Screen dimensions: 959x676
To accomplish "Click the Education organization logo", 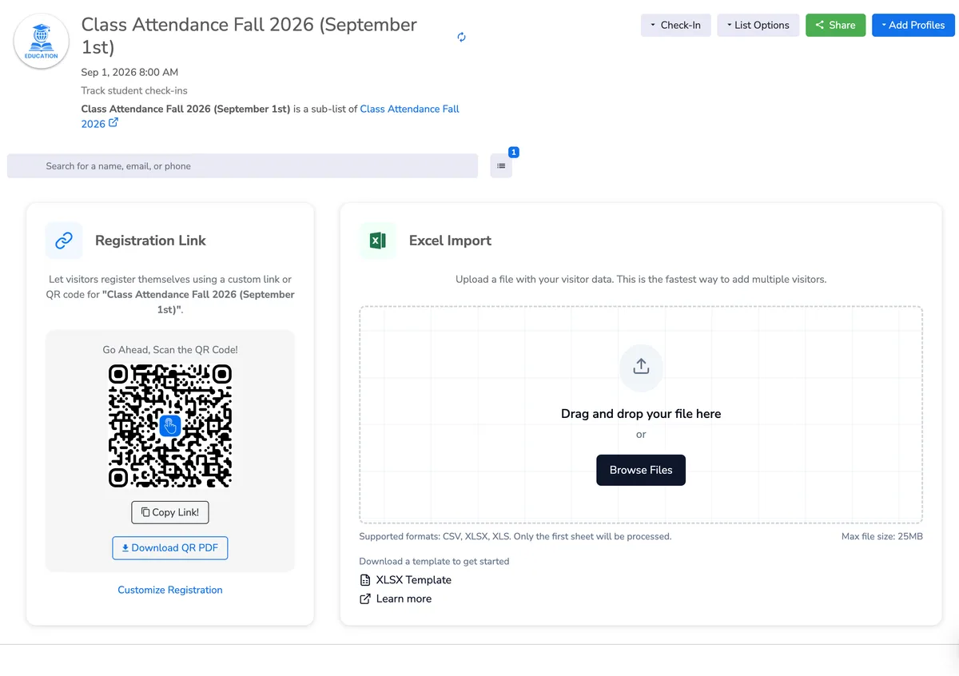I will click(42, 42).
